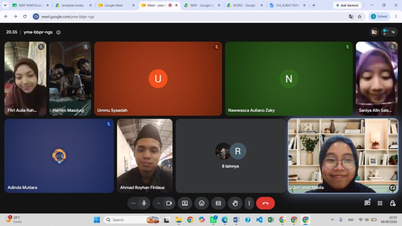Switch to the NRIF - Google Drive tab
This screenshot has width=402, height=226.
pos(202,5)
